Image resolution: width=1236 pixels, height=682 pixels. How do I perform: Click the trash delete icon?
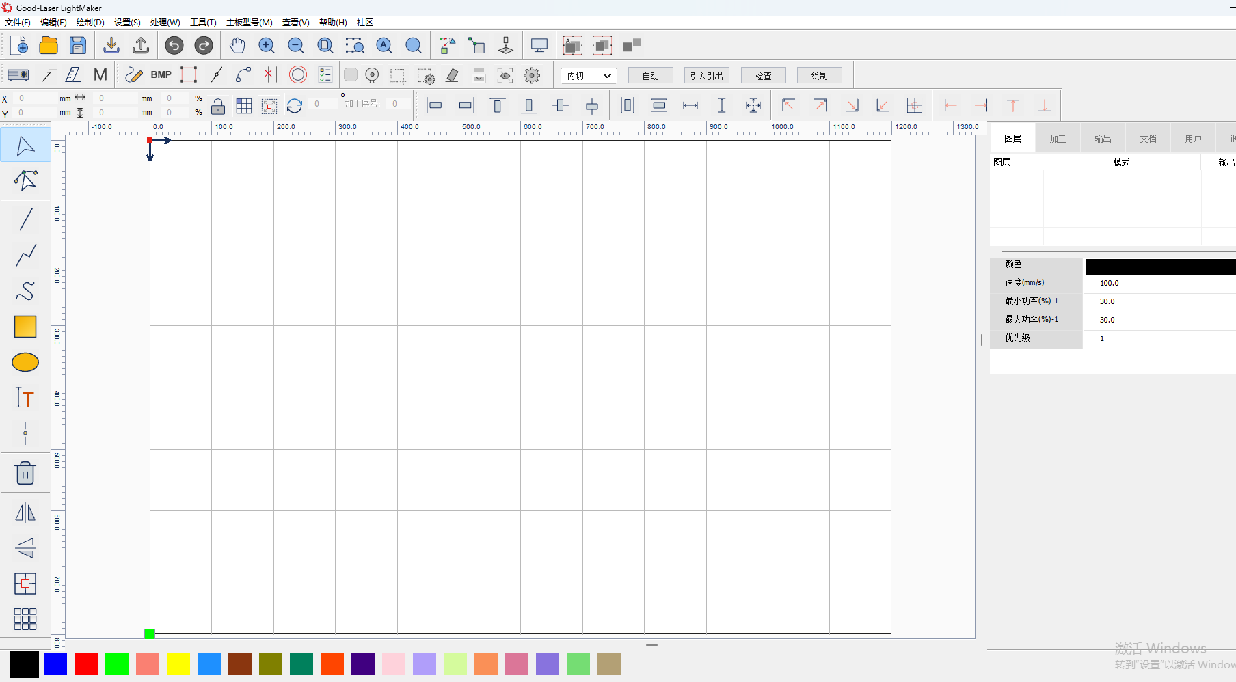25,473
